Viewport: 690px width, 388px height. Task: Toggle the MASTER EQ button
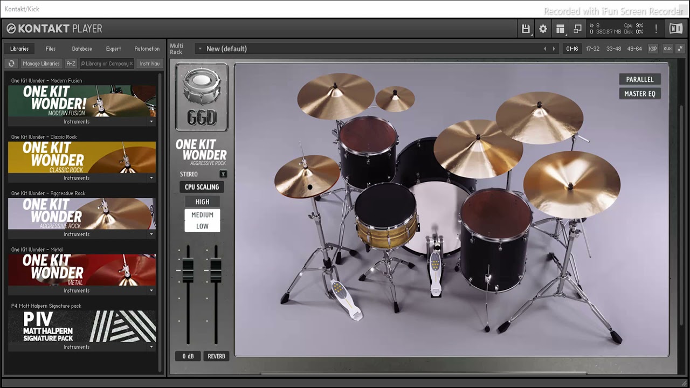640,94
